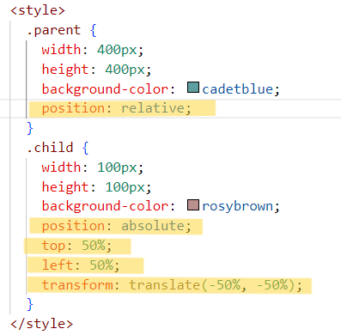The image size is (341, 335).
Task: Click the 'top: 50%;' line
Action: [76, 246]
